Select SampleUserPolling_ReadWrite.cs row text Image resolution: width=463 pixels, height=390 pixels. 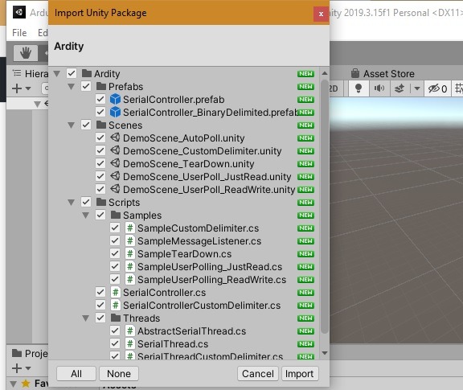211,280
